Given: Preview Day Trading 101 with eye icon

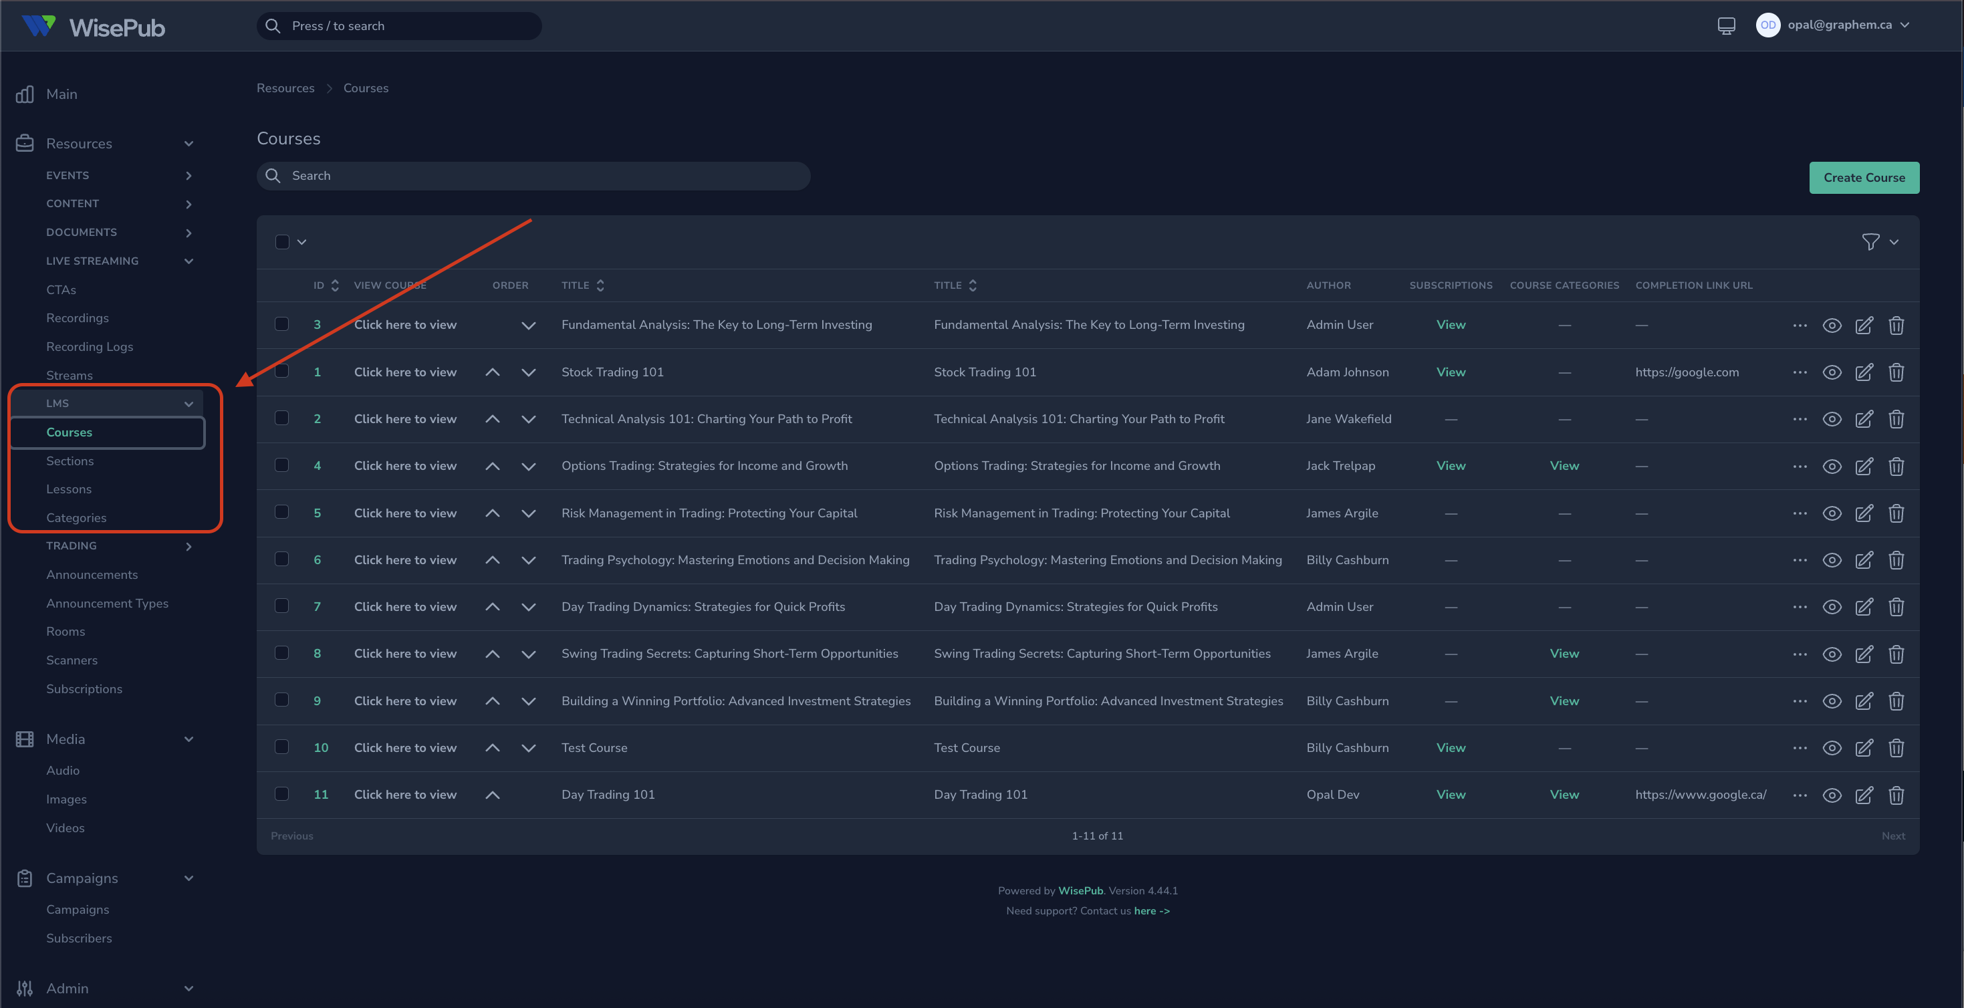Looking at the screenshot, I should click(x=1832, y=795).
